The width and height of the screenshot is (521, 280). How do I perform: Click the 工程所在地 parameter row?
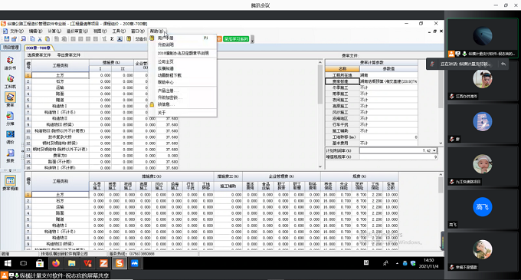click(x=371, y=75)
